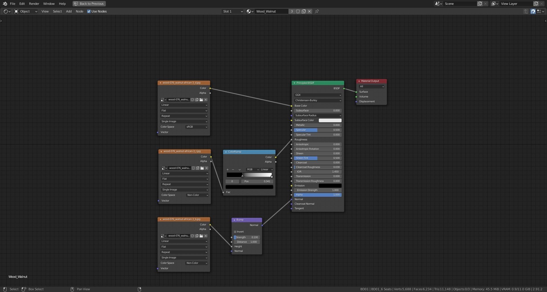Duplicate image in walnut-african-3_d node

197,100
